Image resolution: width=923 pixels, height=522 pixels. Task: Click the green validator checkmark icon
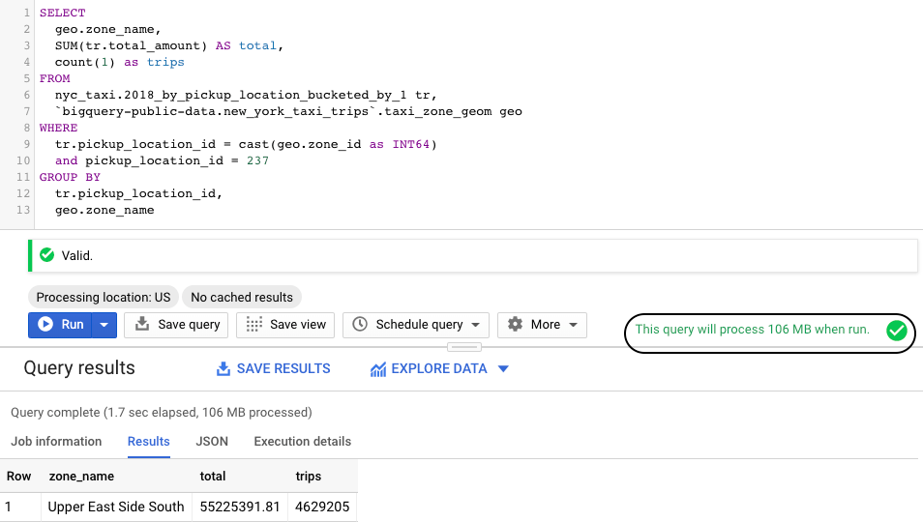[897, 331]
